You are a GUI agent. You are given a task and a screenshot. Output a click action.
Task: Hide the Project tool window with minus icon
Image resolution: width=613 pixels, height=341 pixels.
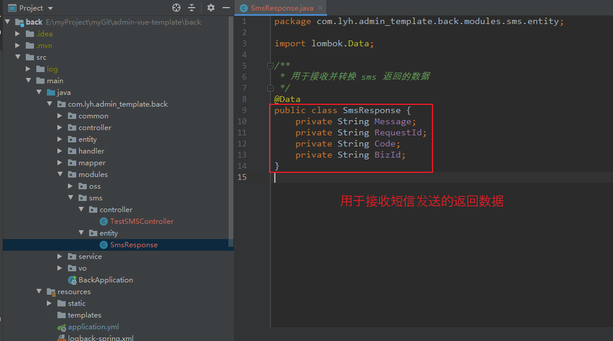coord(226,8)
